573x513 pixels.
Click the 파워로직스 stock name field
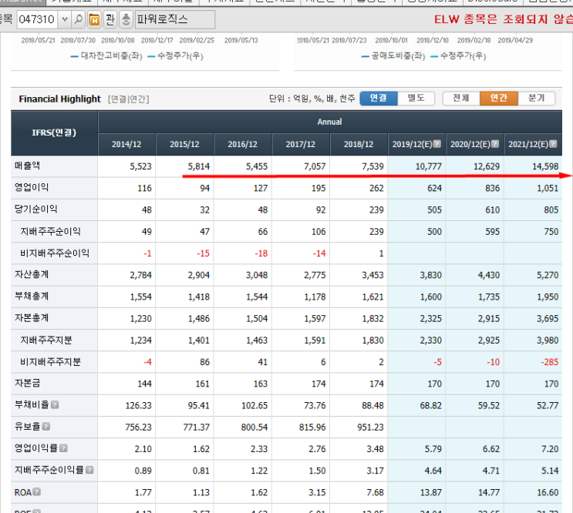[x=175, y=19]
